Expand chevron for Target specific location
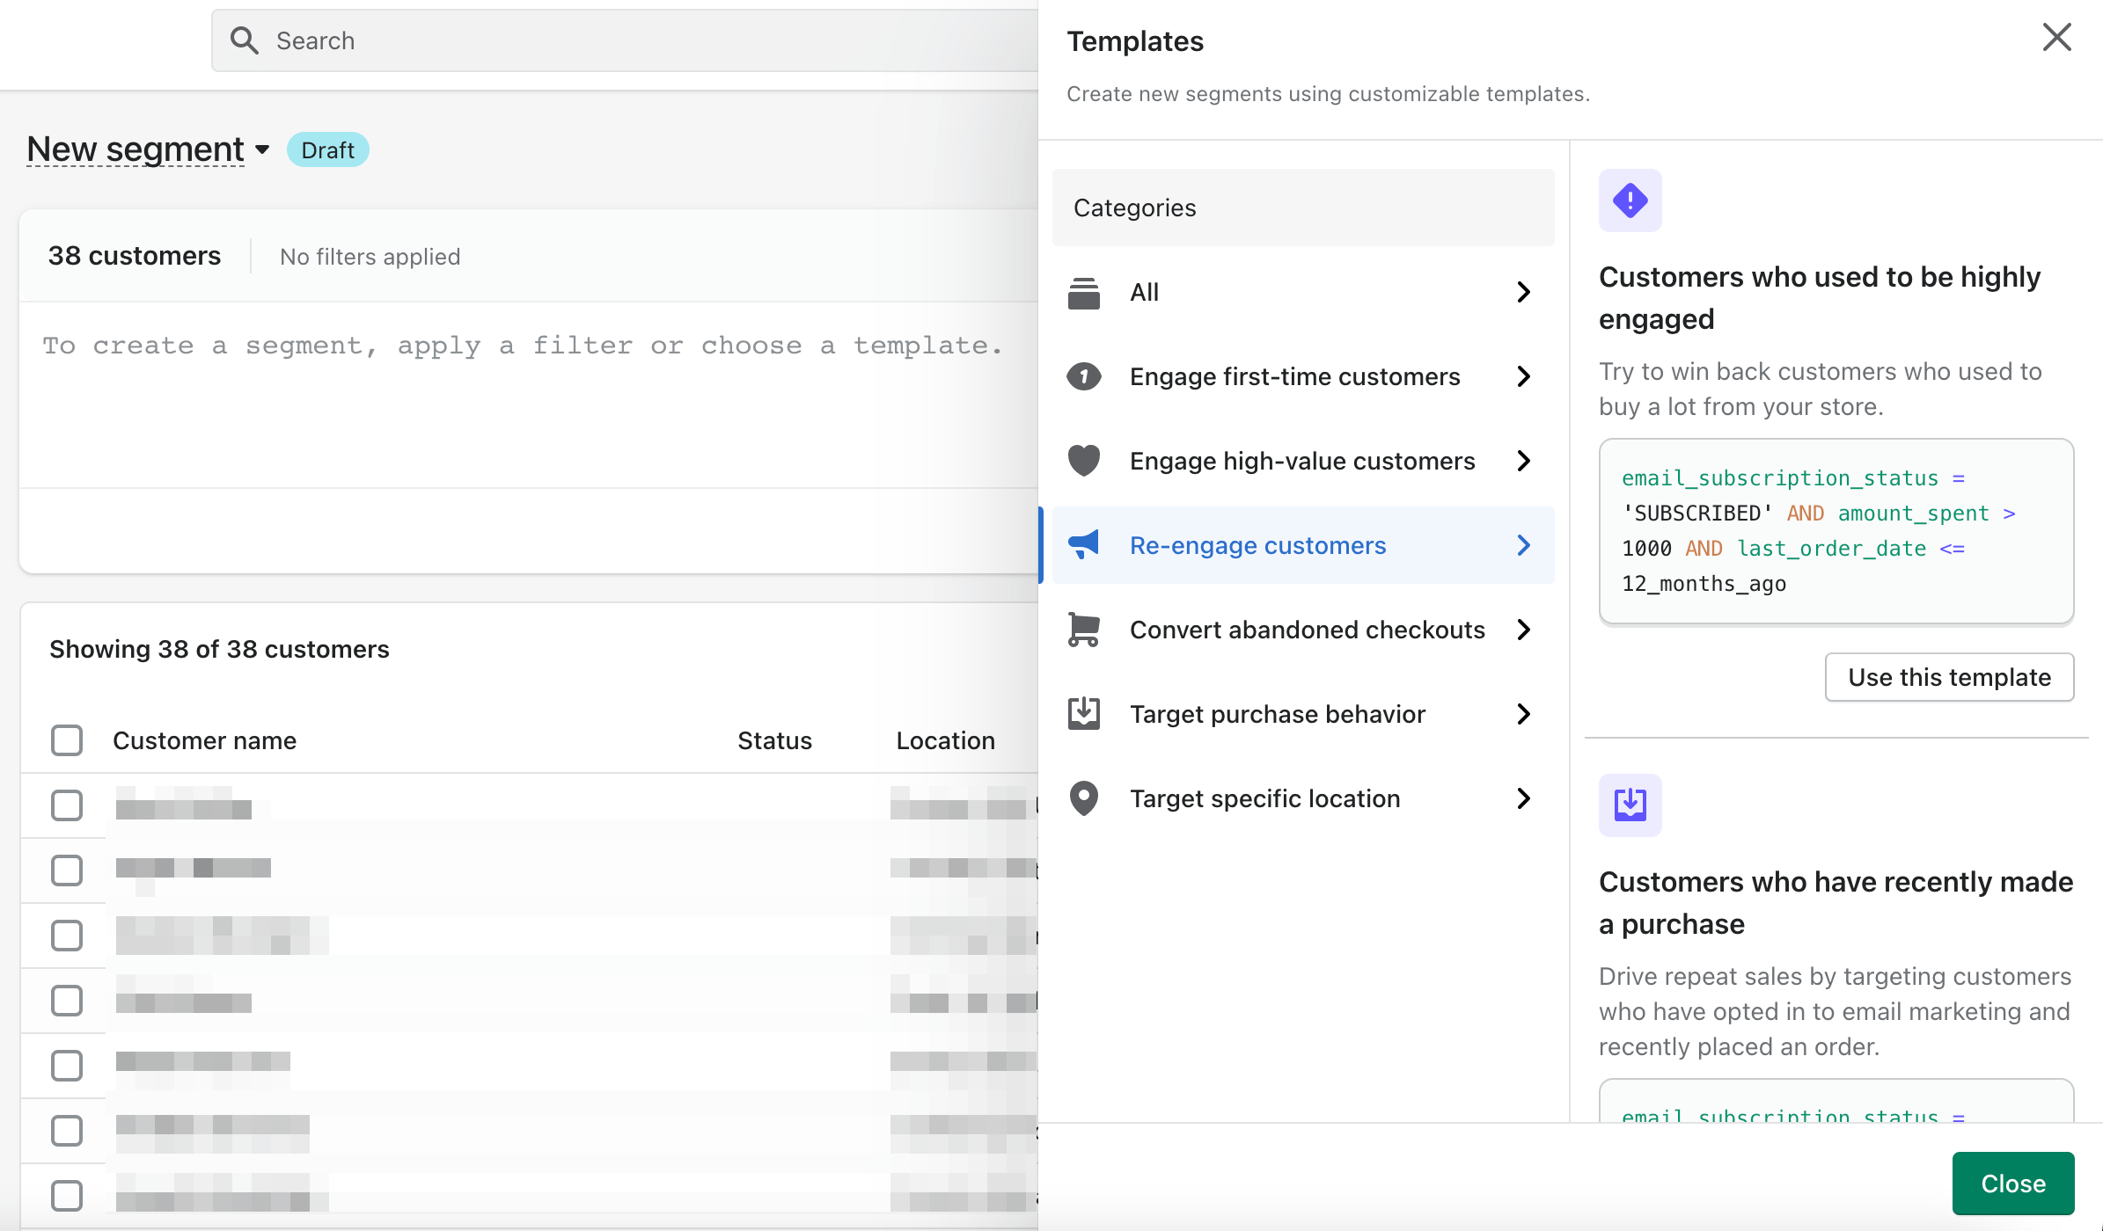This screenshot has height=1231, width=2103. click(1524, 798)
